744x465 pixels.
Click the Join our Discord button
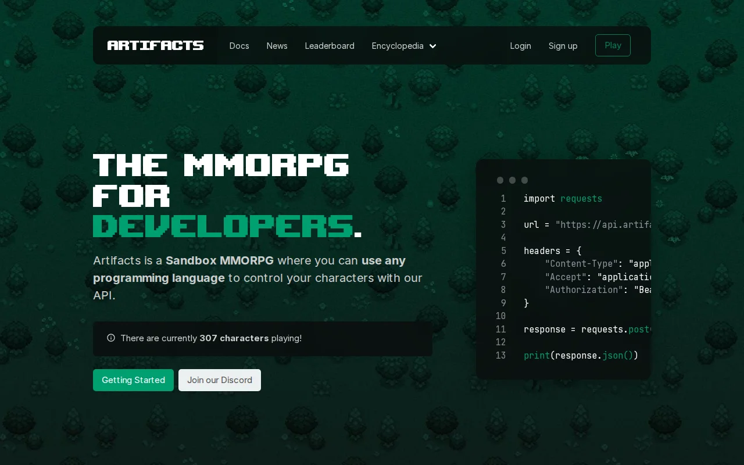point(220,380)
